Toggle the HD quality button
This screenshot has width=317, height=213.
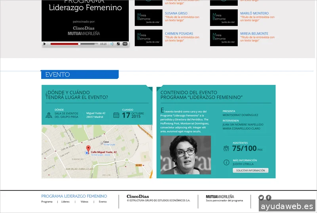point(125,44)
